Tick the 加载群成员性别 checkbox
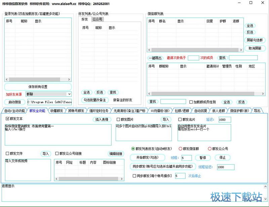 pyautogui.click(x=191, y=102)
